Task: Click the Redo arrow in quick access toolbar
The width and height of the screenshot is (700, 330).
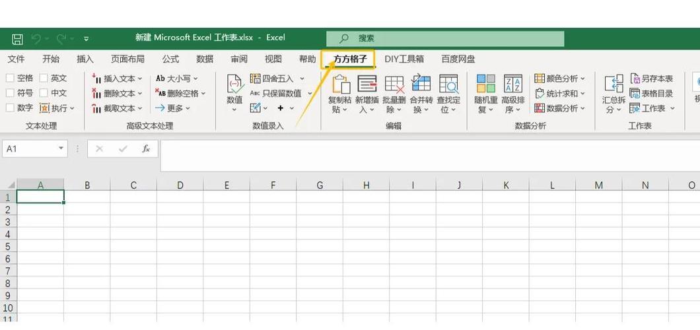Action: [x=61, y=39]
